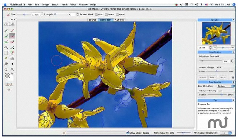Viewport: 239px width, 139px height.
Task: Toggle the Show Object Edges checkbox
Action: (x=128, y=133)
